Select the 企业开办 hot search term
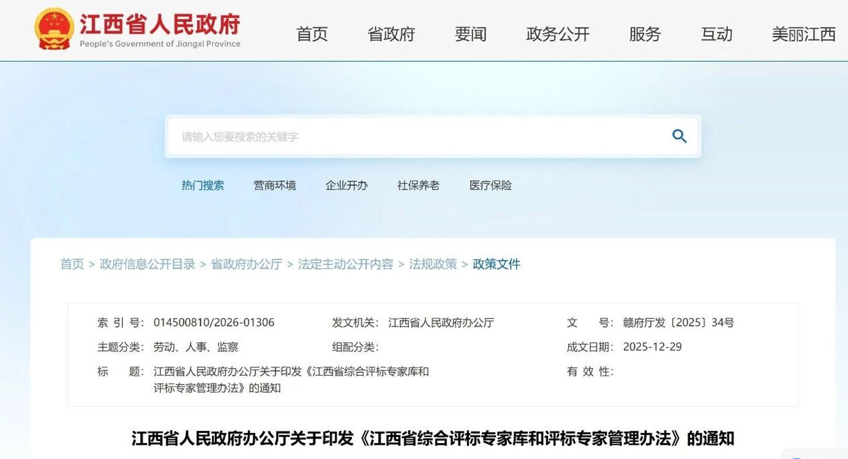The height and width of the screenshot is (459, 848). click(x=346, y=185)
